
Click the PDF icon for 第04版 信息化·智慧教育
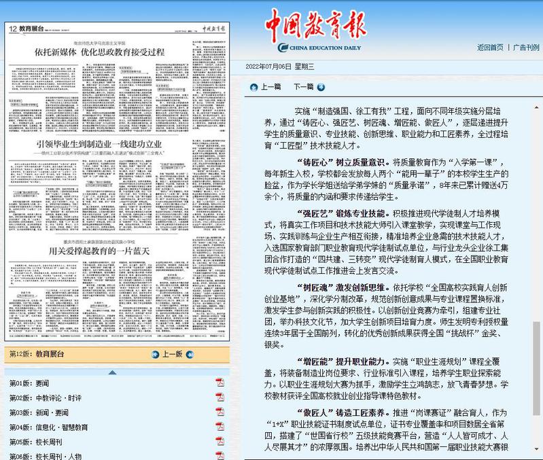pyautogui.click(x=220, y=427)
